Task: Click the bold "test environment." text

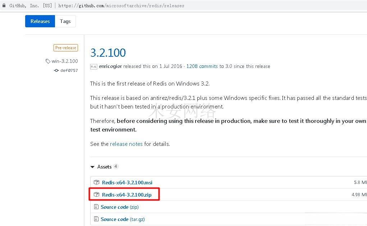Action: coord(113,130)
